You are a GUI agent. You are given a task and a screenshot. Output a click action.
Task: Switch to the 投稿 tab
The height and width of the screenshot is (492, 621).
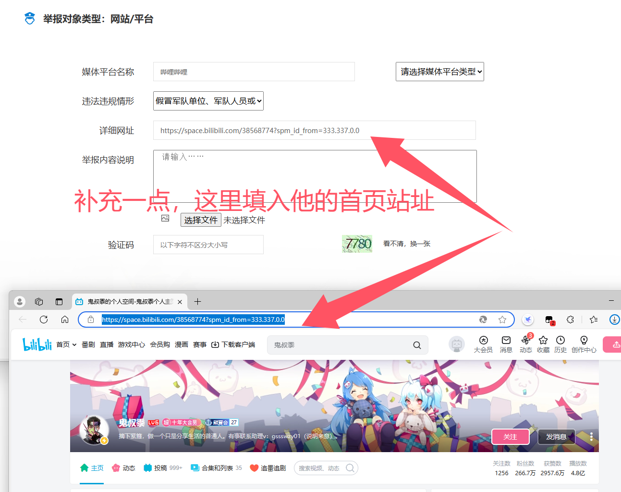pyautogui.click(x=162, y=468)
